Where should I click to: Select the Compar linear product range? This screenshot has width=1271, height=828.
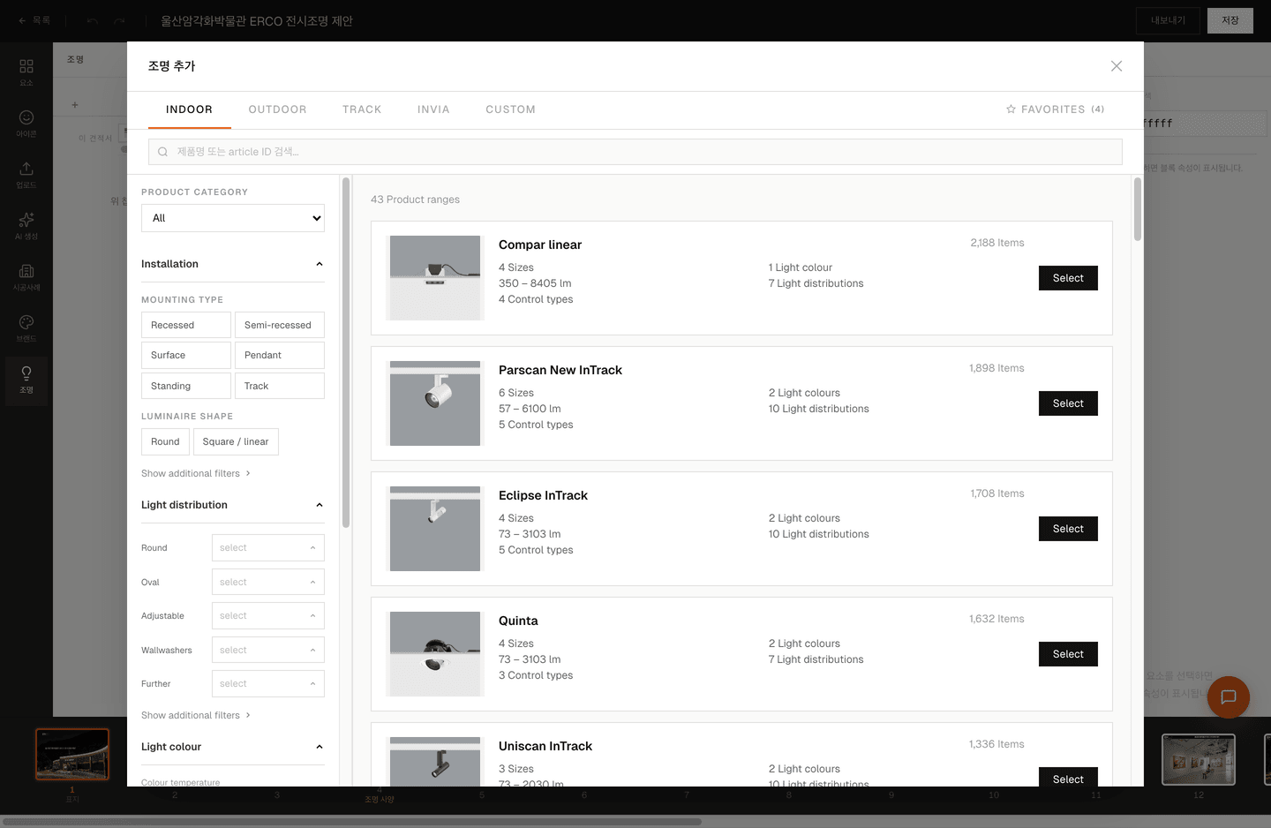click(x=1068, y=278)
